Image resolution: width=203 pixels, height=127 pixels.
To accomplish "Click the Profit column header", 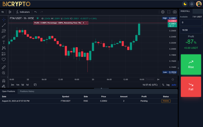I will (x=144, y=96).
